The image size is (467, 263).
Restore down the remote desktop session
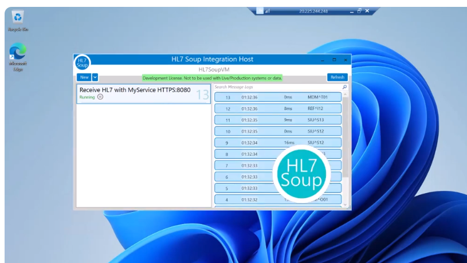359,11
